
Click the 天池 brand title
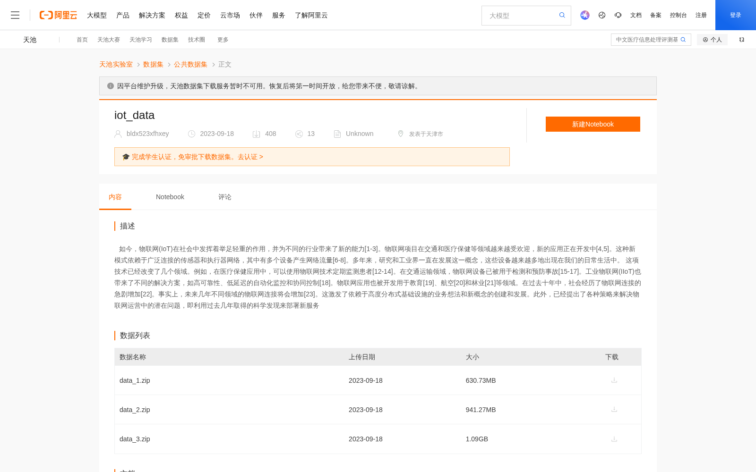point(30,40)
